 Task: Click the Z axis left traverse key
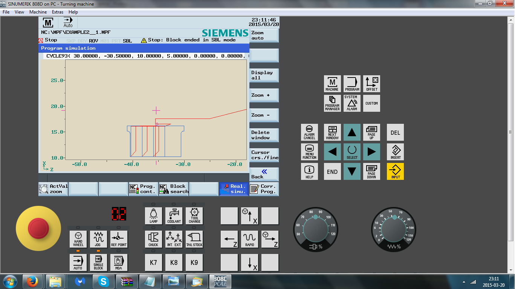(x=229, y=239)
